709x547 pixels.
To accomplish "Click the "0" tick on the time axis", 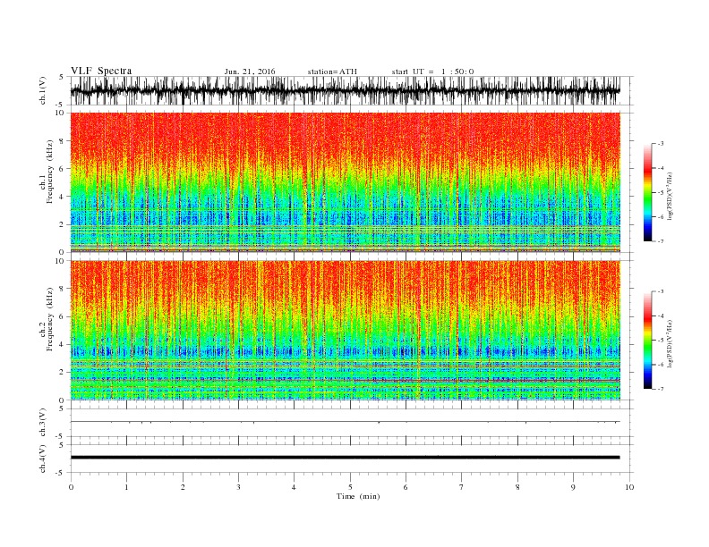I will (71, 487).
